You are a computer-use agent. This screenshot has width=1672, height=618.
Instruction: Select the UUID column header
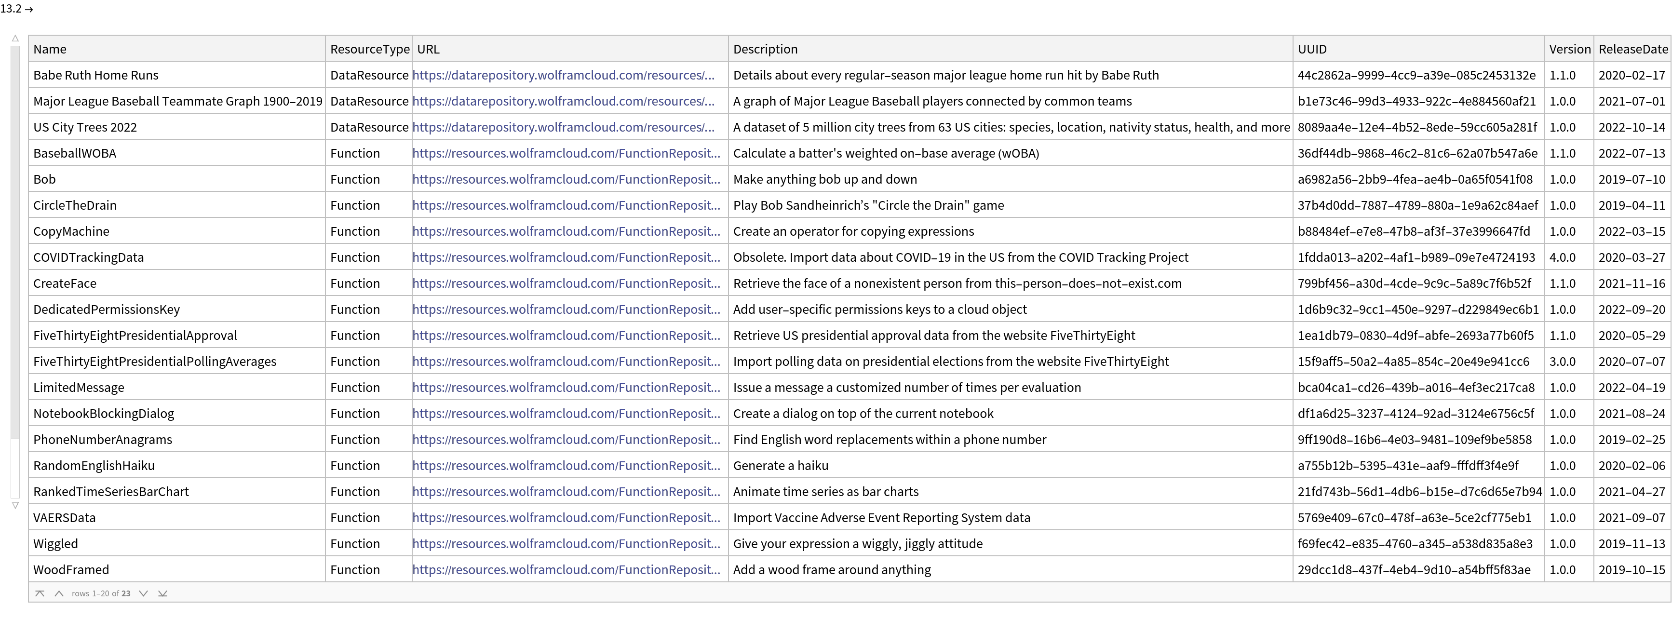(x=1312, y=49)
